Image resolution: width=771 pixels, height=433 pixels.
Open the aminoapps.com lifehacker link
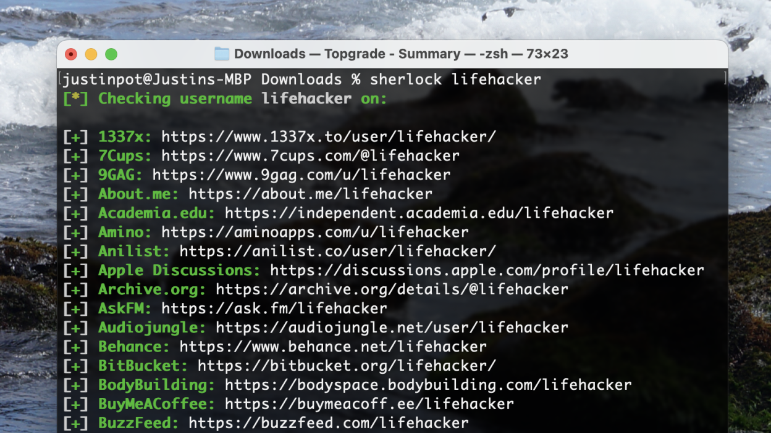pos(314,233)
